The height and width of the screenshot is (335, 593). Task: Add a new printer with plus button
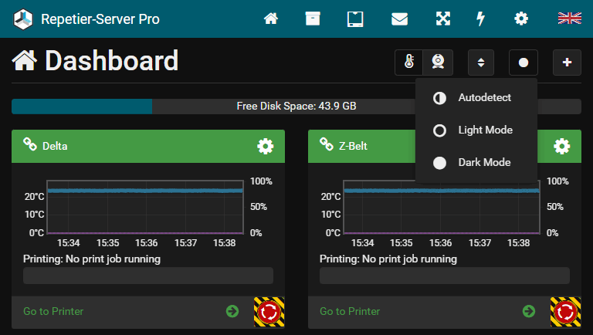(x=567, y=63)
